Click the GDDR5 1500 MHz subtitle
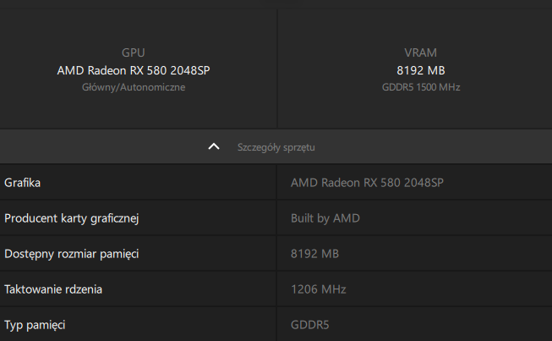Image resolution: width=552 pixels, height=341 pixels. coord(420,86)
